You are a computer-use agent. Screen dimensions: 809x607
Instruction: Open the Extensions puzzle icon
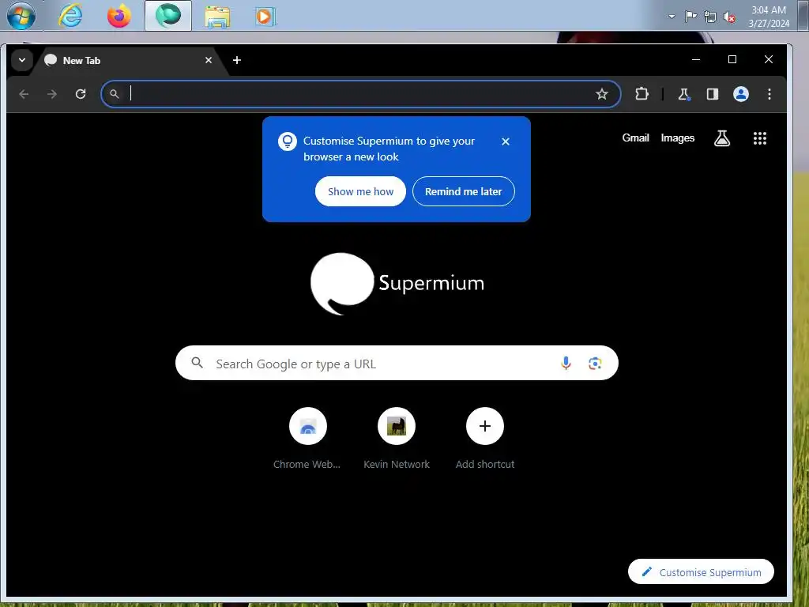[642, 94]
